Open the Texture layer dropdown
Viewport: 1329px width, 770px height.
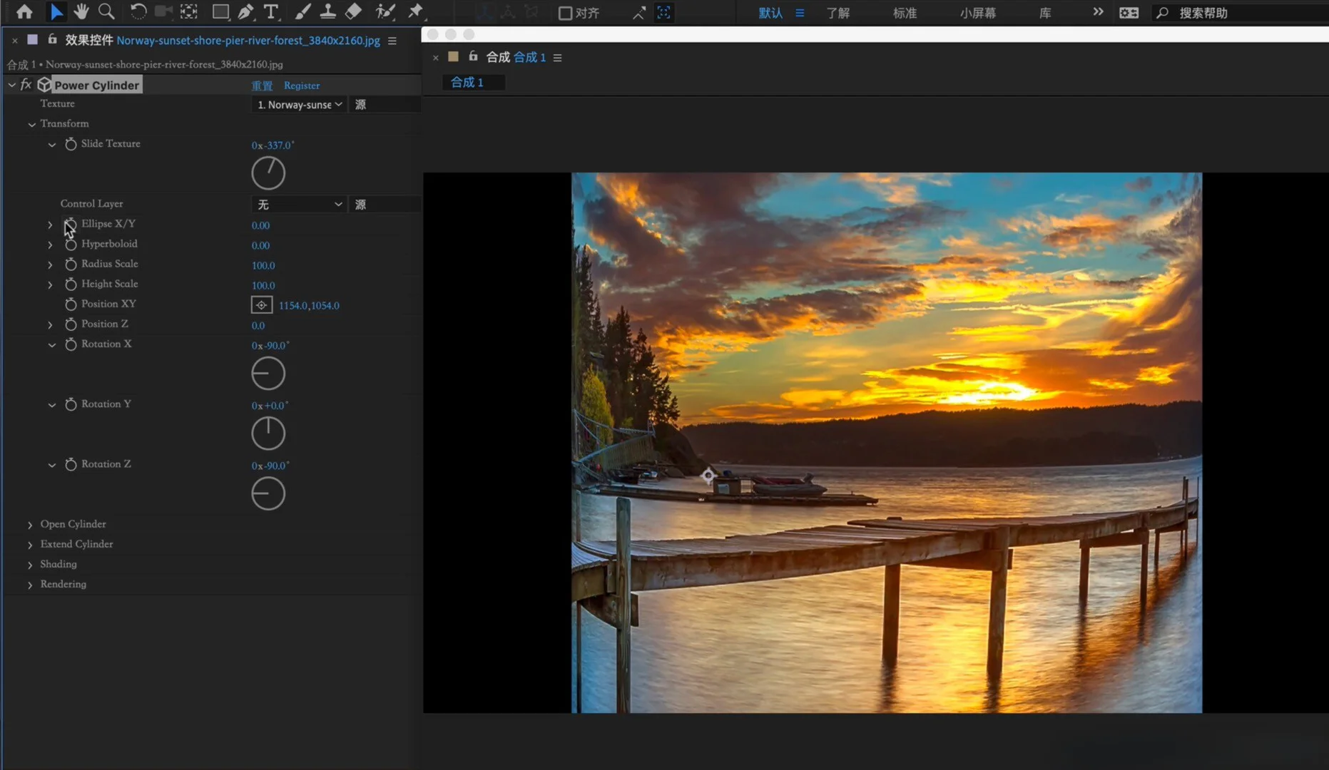click(x=300, y=105)
